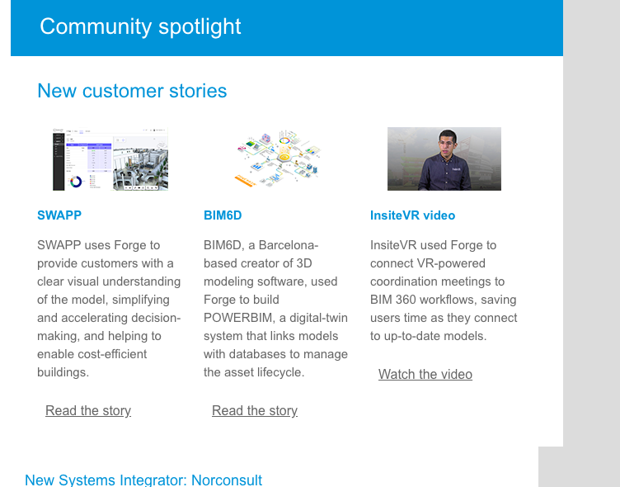The image size is (620, 487).
Task: Click the New customer stories heading
Action: (x=132, y=91)
